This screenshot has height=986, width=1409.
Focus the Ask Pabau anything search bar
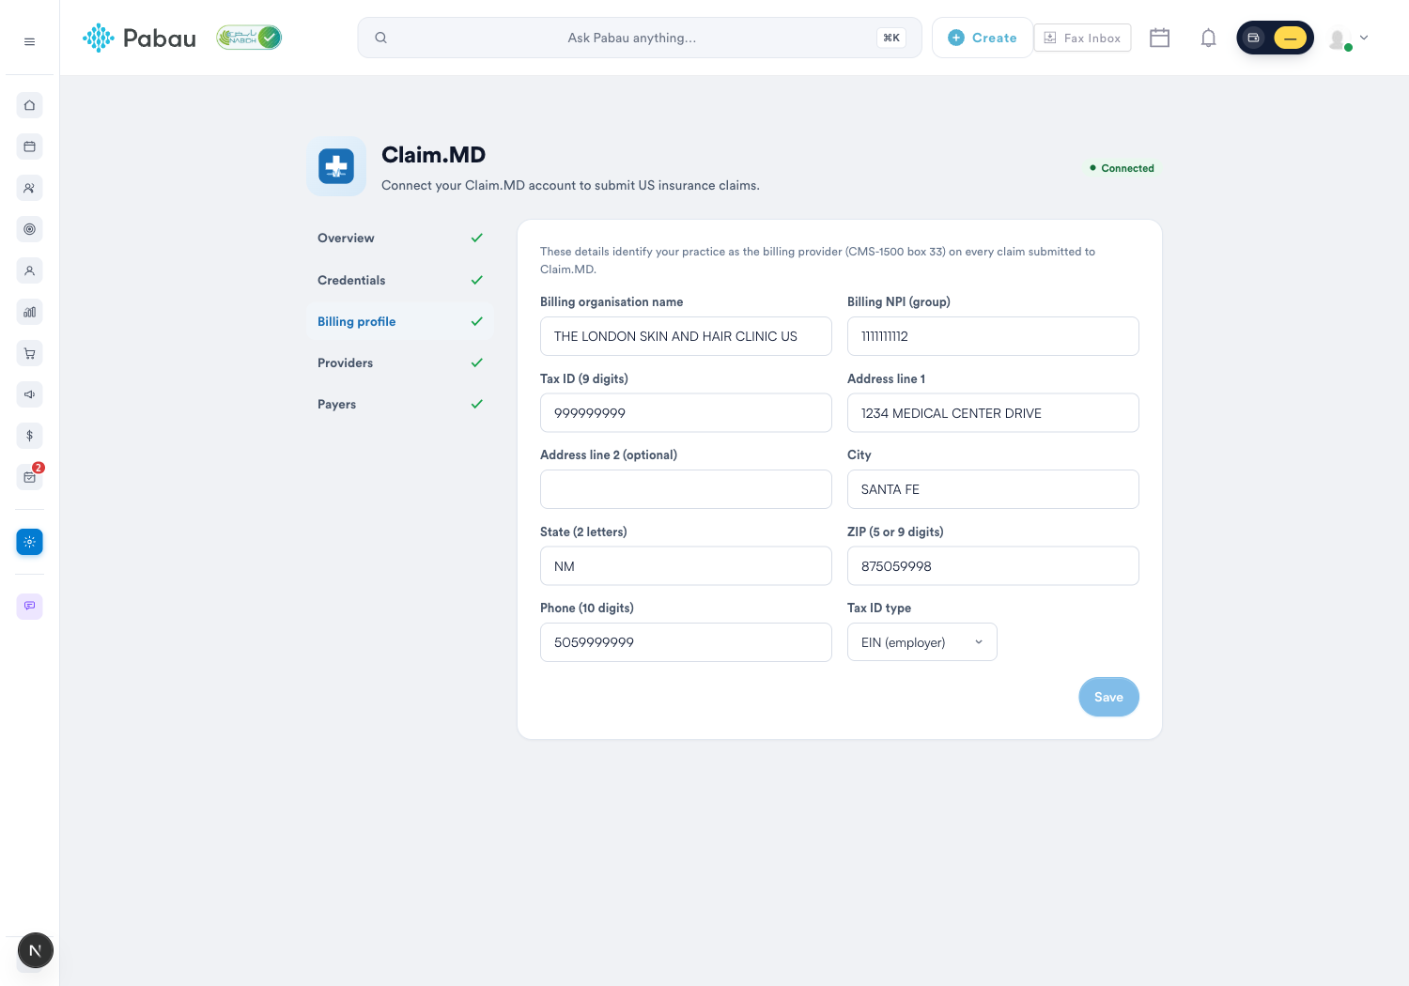pyautogui.click(x=639, y=38)
